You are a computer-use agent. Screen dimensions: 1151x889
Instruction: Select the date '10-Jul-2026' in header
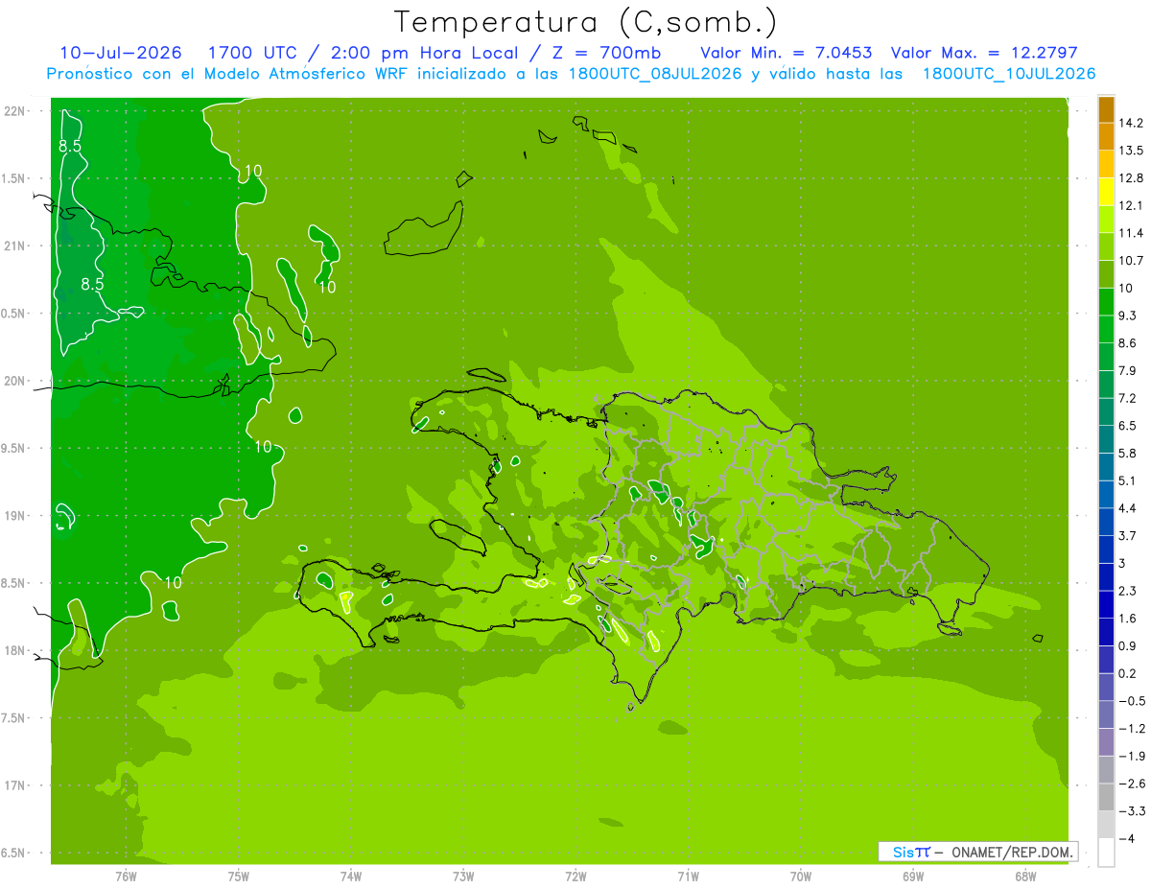click(x=122, y=53)
